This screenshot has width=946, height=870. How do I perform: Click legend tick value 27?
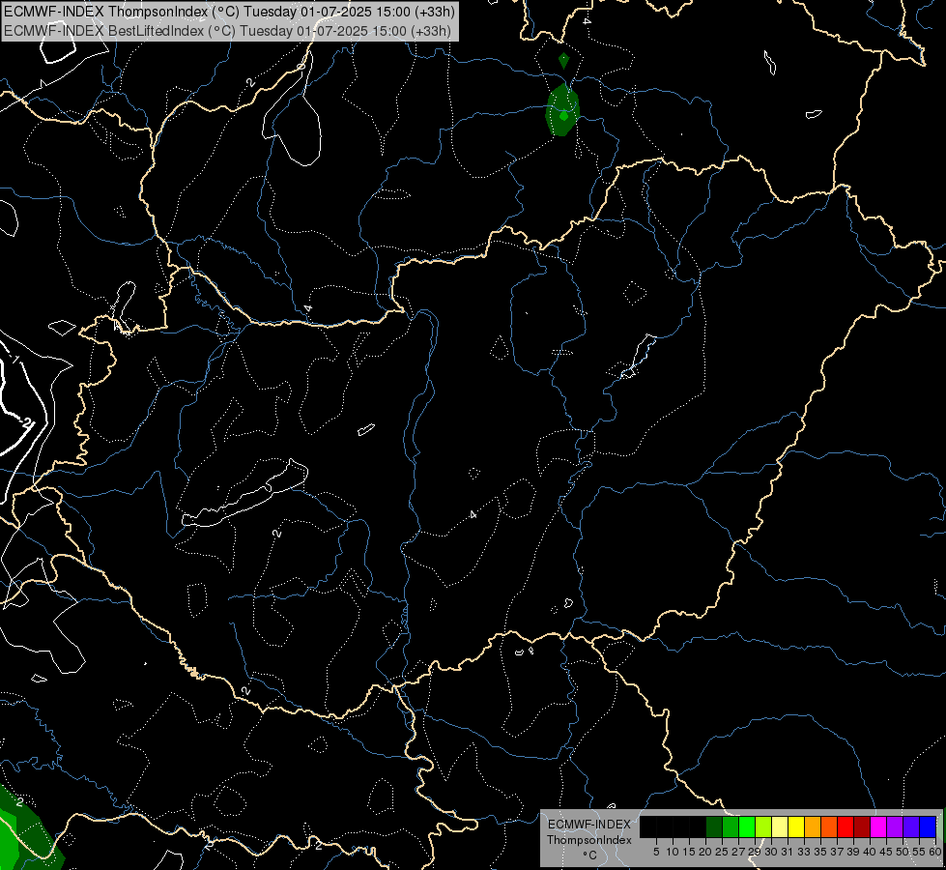(x=738, y=852)
